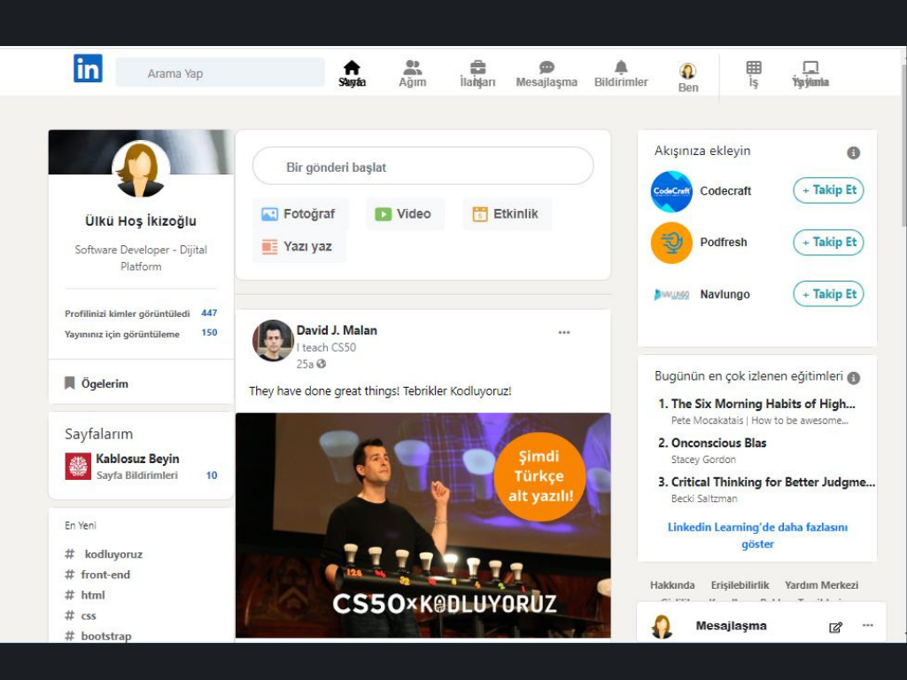The width and height of the screenshot is (907, 680).
Task: Click the İş İlanı Yayınla icon
Action: point(810,67)
